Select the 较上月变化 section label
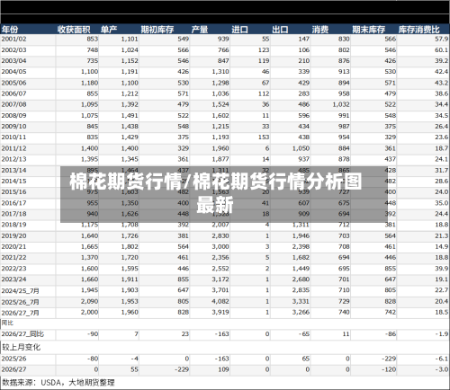 pos(21,347)
